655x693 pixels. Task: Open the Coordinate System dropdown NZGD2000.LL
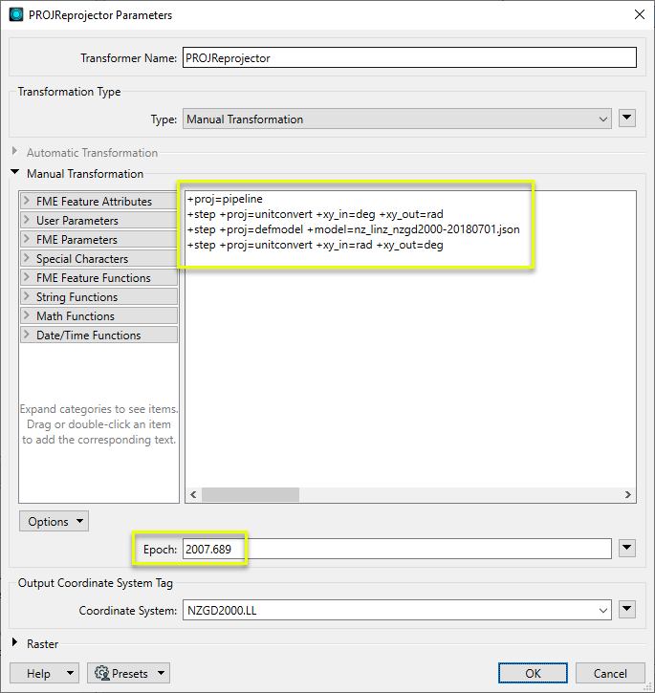coord(397,610)
